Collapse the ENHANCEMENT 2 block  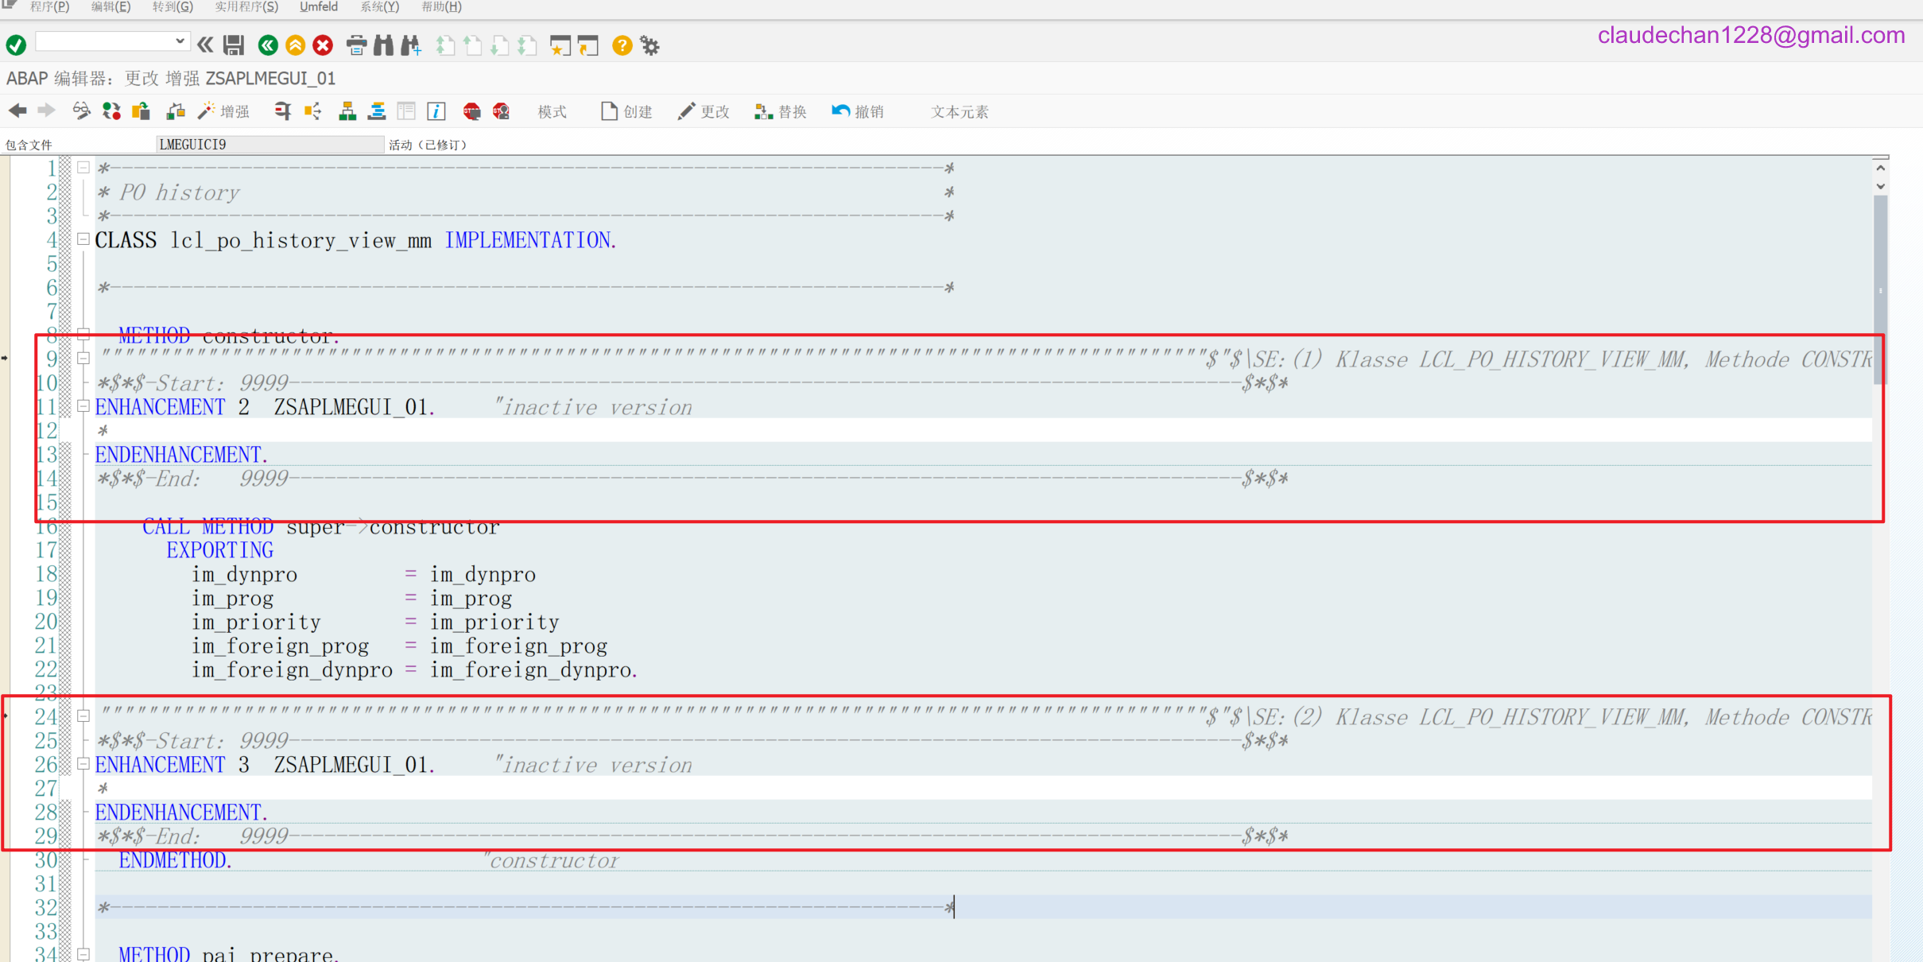coord(83,406)
